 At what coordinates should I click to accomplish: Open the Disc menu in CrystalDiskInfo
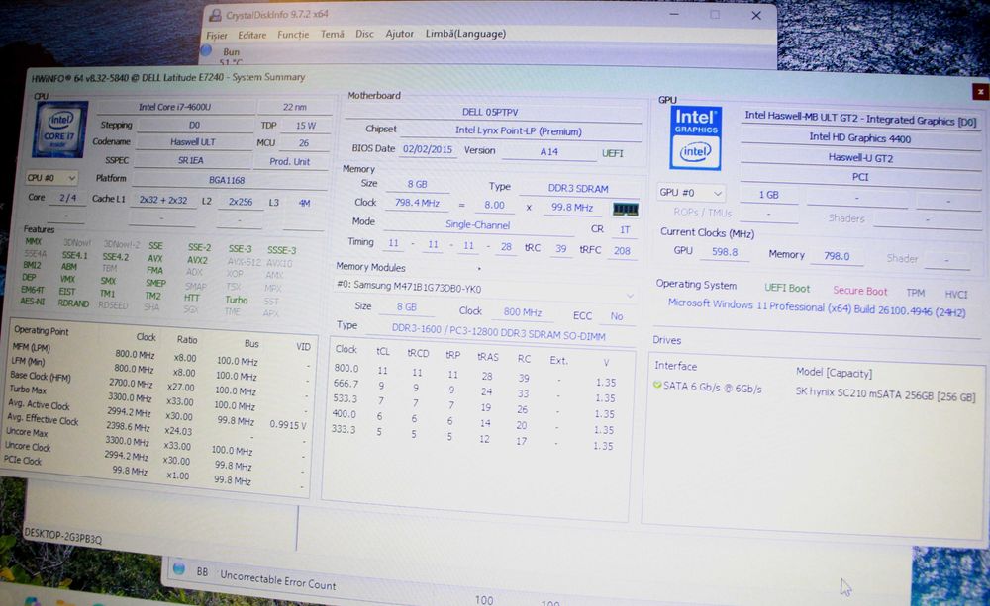point(364,34)
